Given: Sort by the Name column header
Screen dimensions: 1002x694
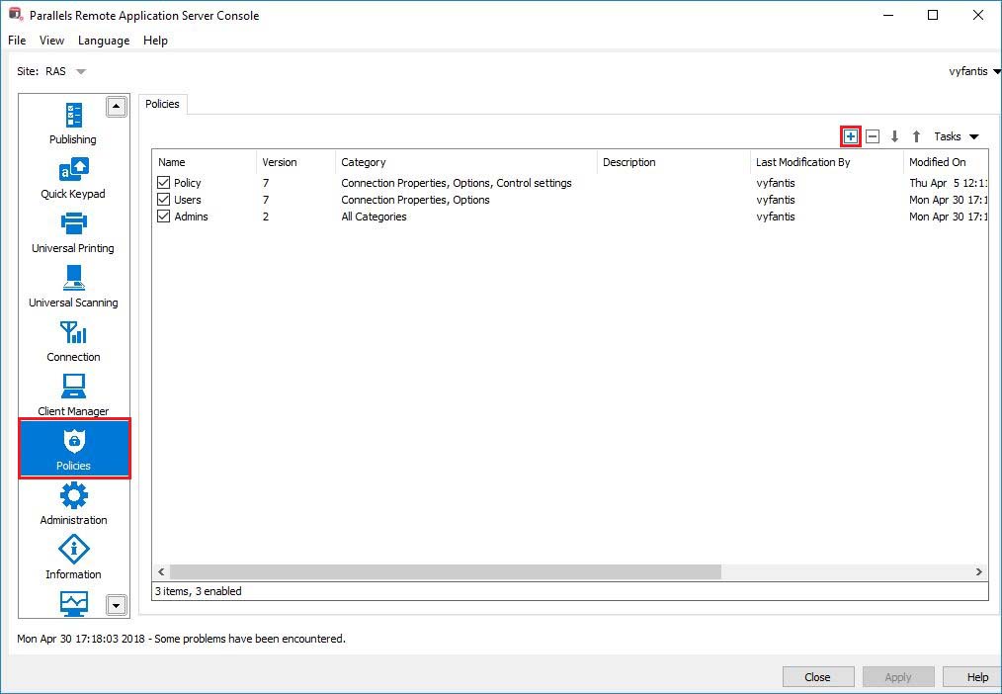Looking at the screenshot, I should click(204, 162).
